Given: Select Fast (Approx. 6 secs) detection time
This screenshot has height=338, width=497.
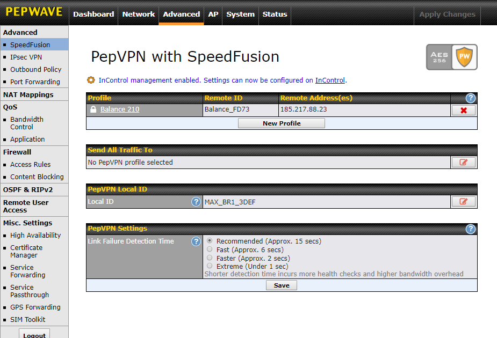Looking at the screenshot, I should [x=210, y=249].
